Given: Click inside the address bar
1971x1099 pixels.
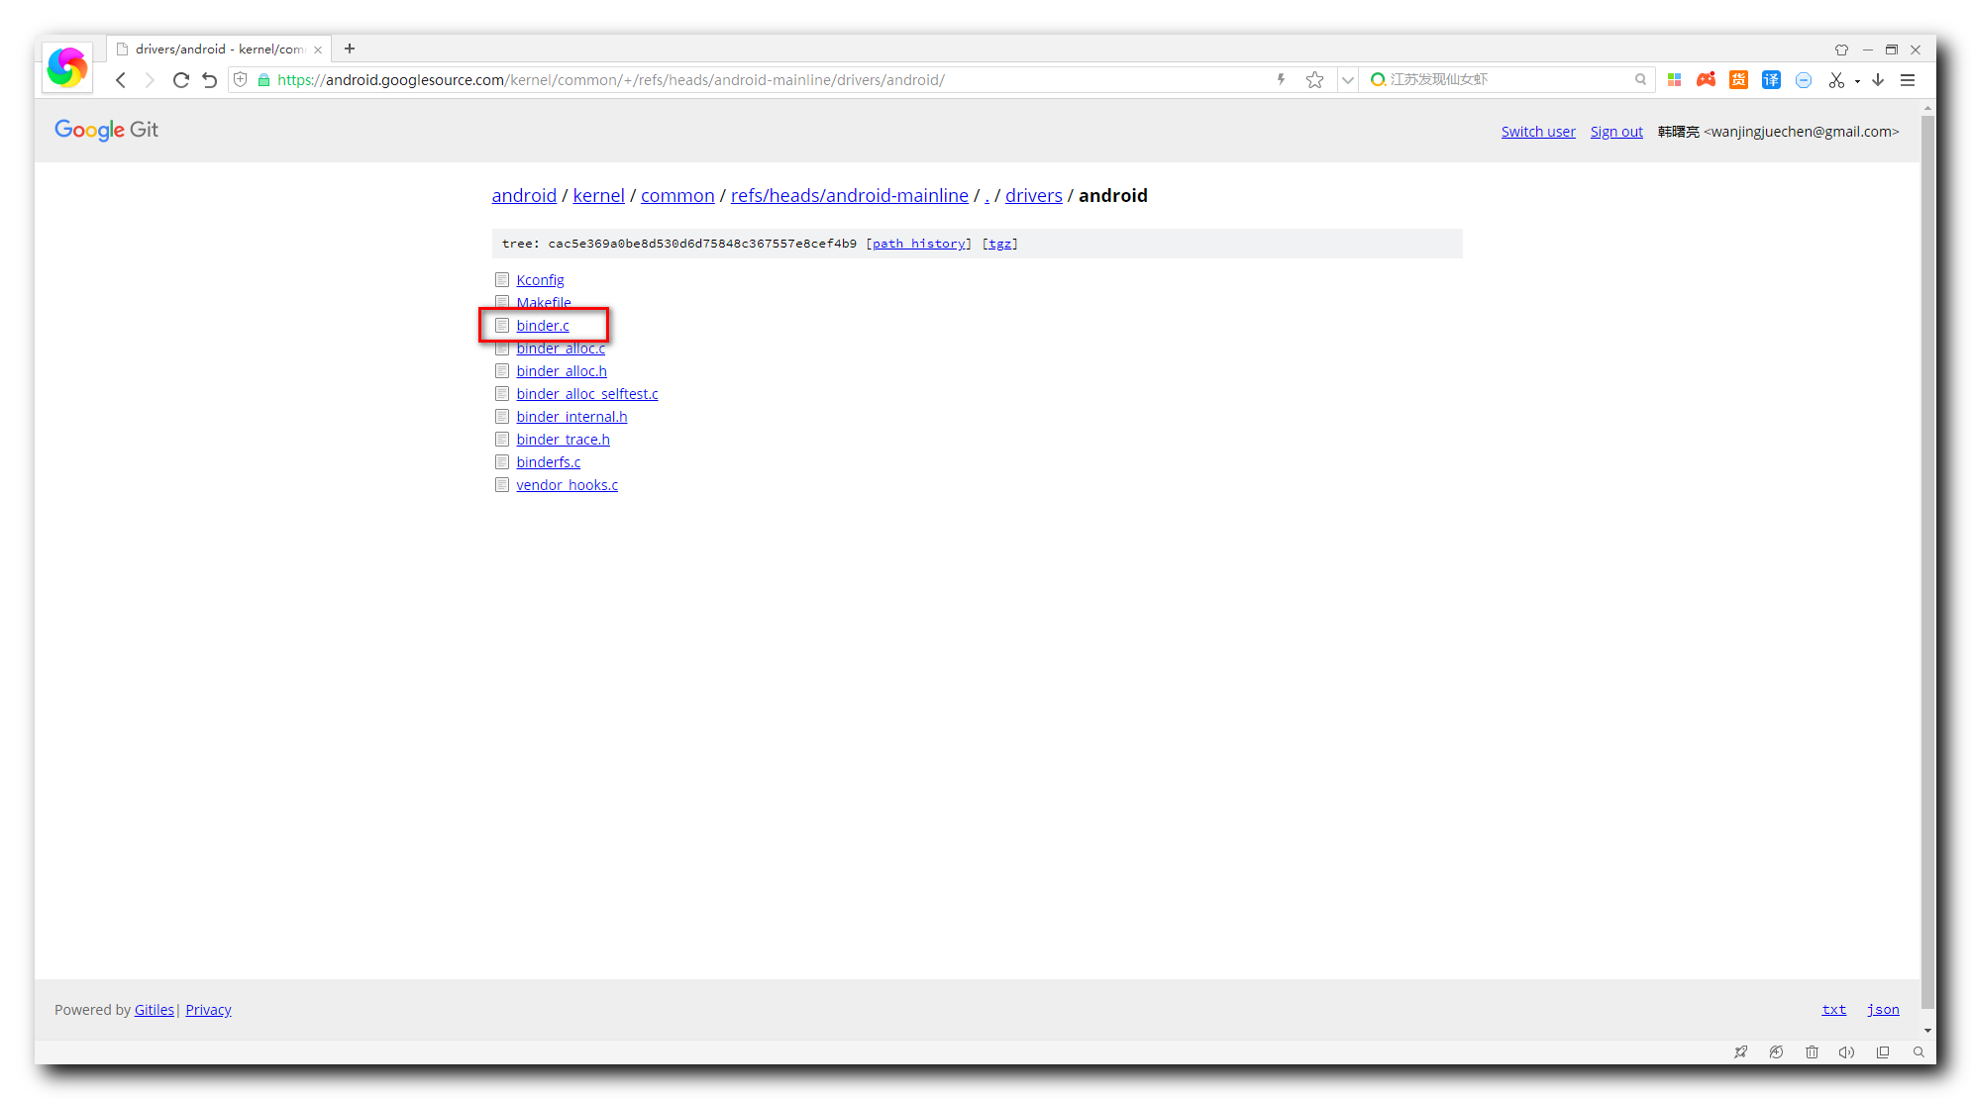Looking at the screenshot, I should click(693, 80).
